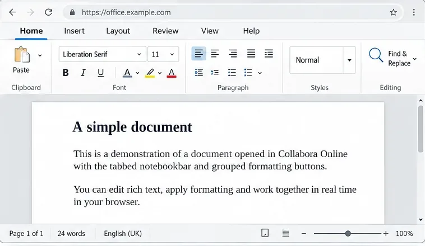Screen dimensions: 425x246
Task: Reload the page with the refresh icon
Action: [49, 12]
